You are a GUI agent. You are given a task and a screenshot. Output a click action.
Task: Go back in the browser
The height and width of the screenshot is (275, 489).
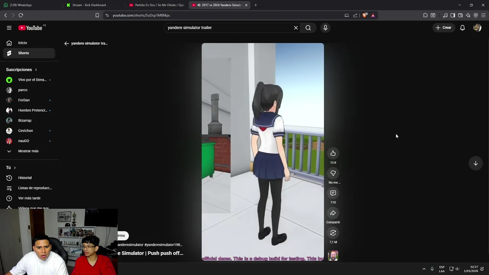point(5,15)
